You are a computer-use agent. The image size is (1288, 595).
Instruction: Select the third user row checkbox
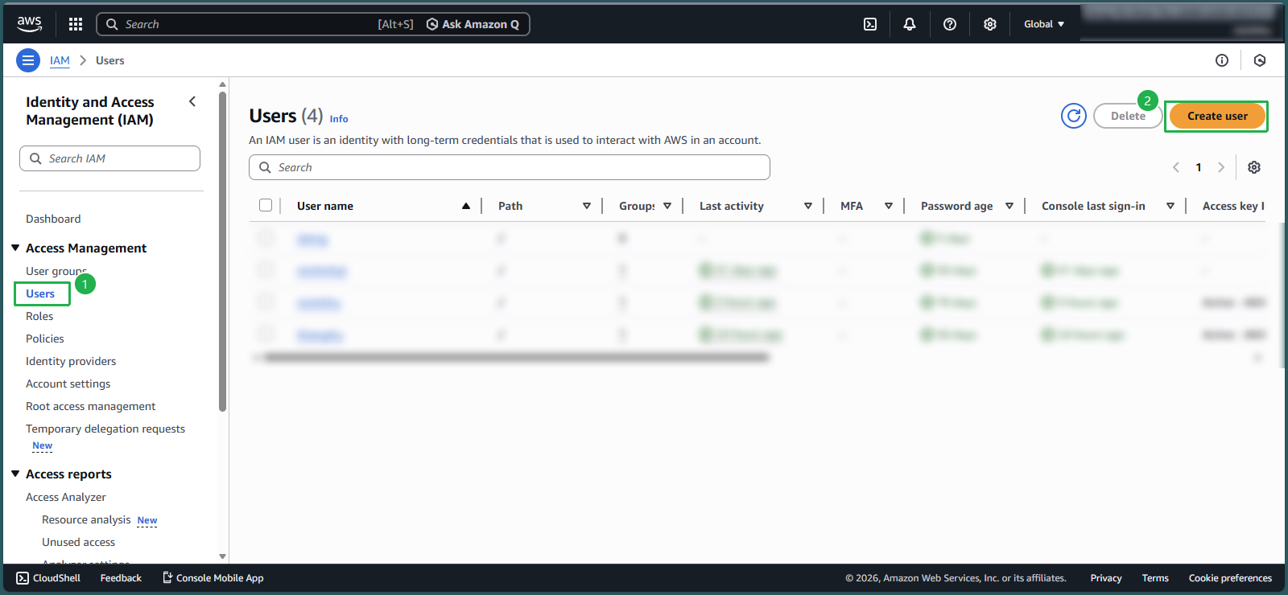tap(266, 302)
